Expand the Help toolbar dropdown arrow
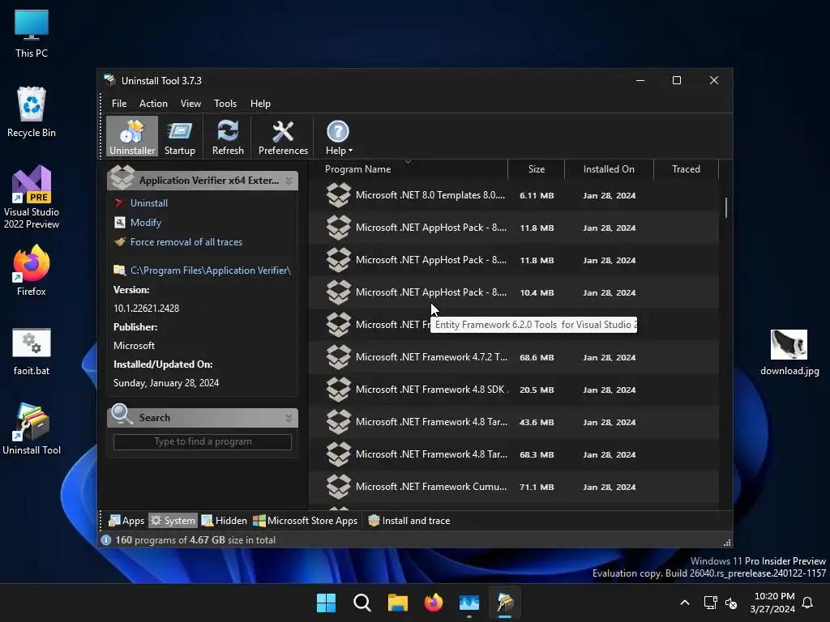The height and width of the screenshot is (622, 830). pos(350,151)
